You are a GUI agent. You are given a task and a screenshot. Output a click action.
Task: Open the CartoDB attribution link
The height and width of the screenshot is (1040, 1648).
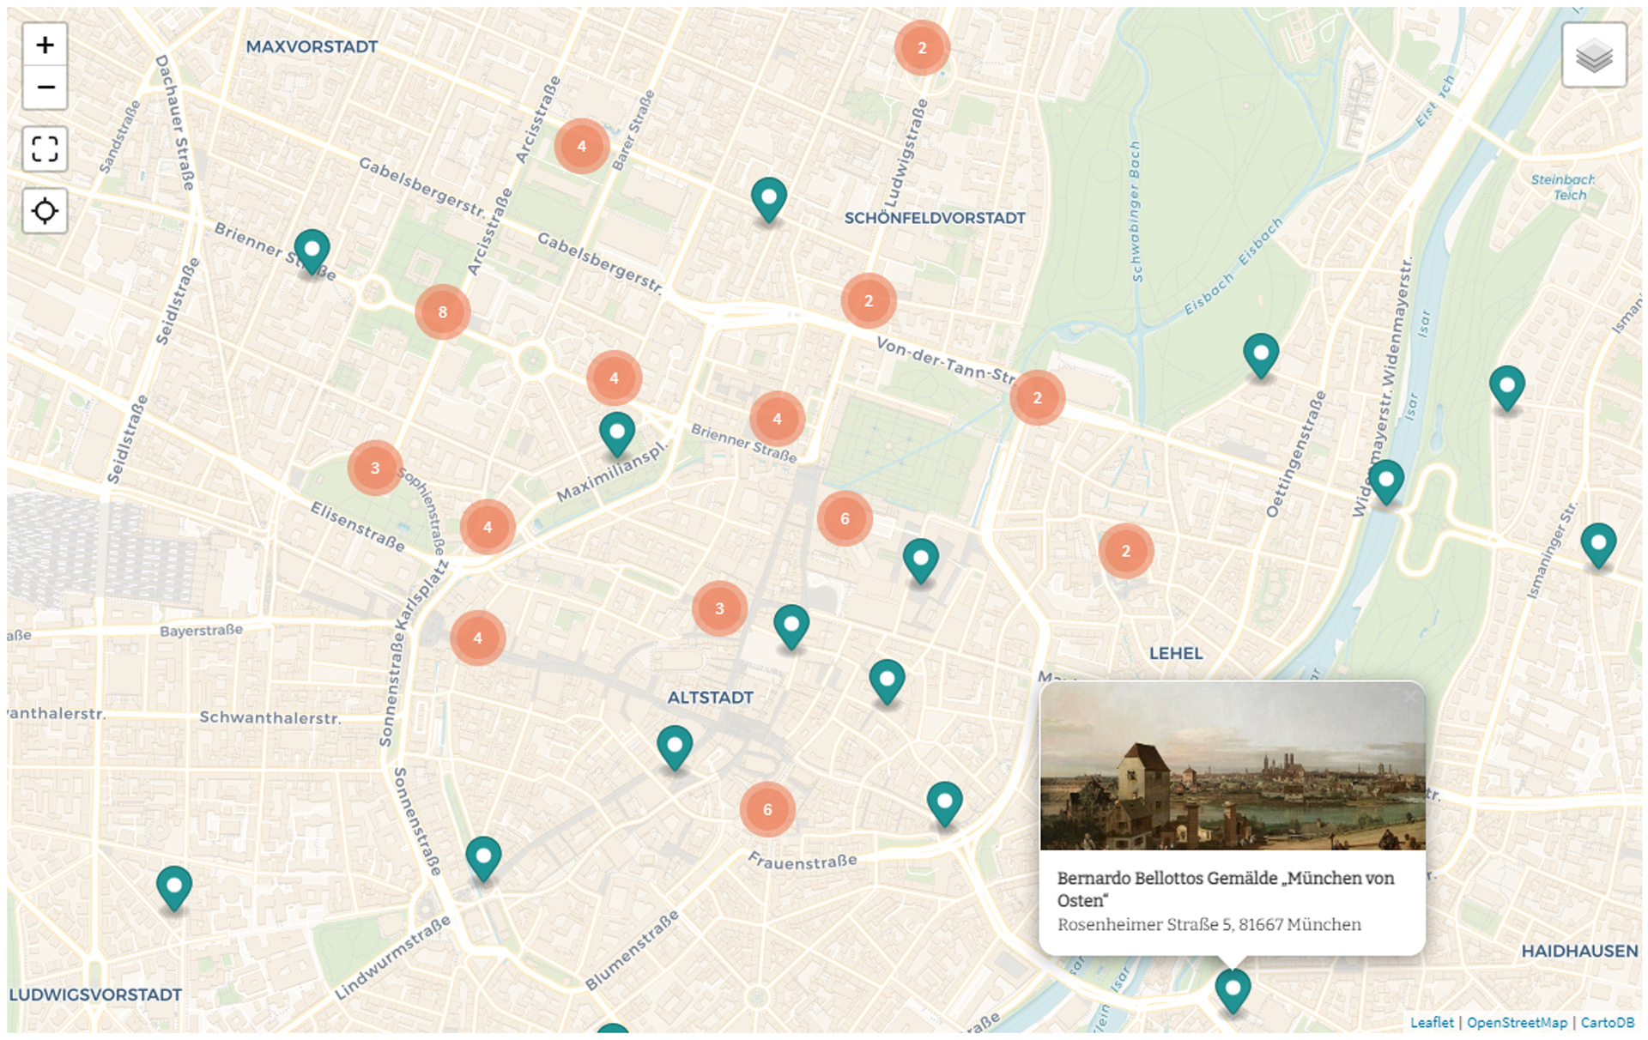click(x=1607, y=1023)
